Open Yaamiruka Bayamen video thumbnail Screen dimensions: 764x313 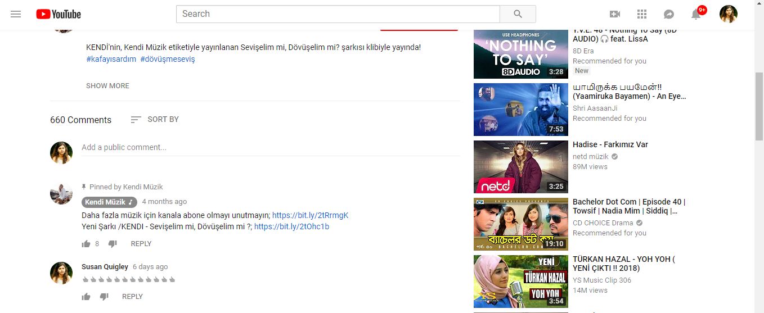pos(521,110)
